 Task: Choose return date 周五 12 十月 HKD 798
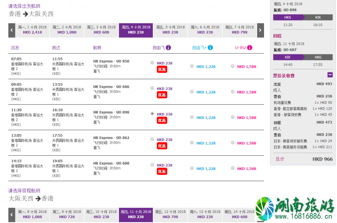[x=170, y=215]
